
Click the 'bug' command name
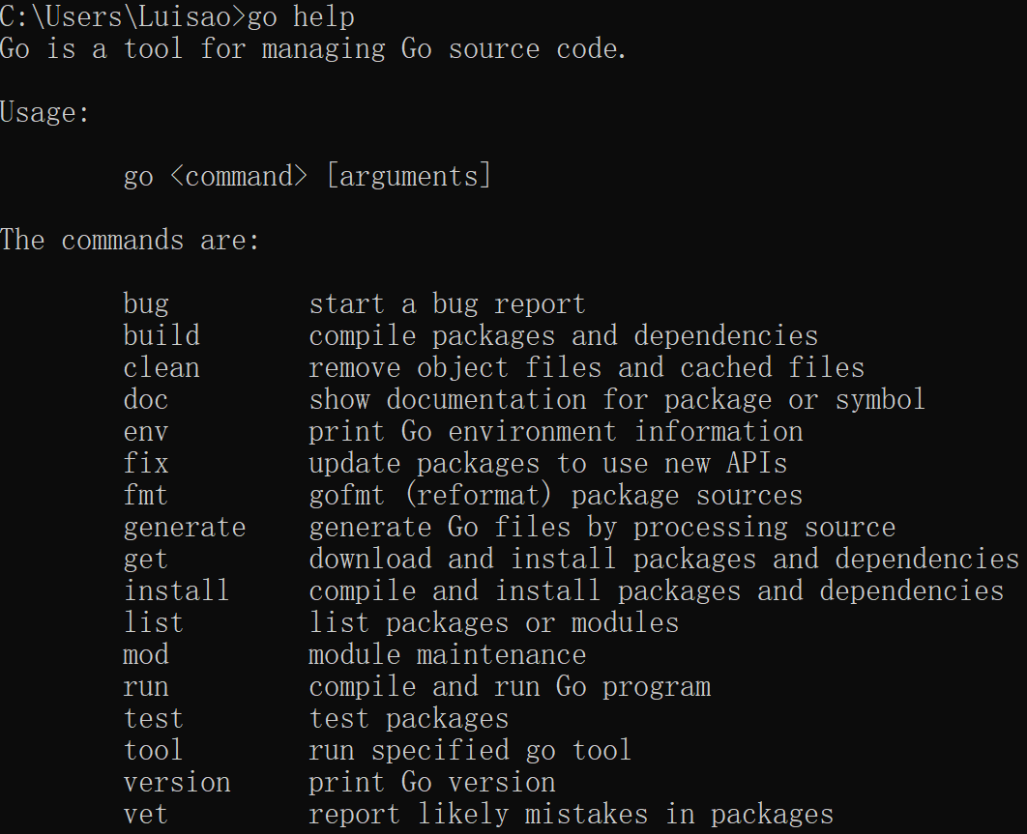click(x=146, y=305)
